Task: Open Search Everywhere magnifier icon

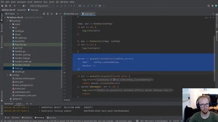Action: tap(208, 6)
